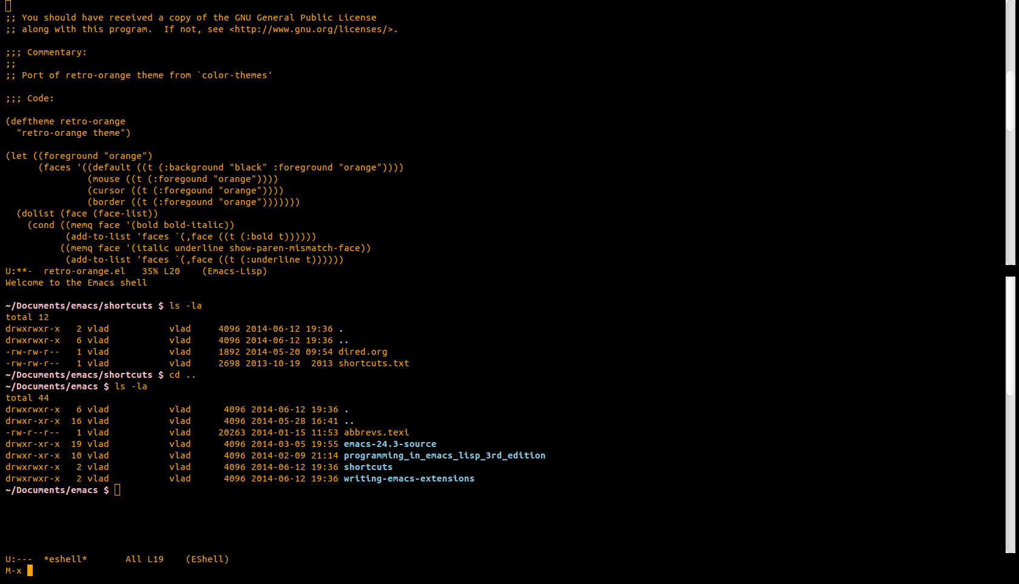Place cursor at eshell ~/Documents/emacs $ prompt
This screenshot has height=584, width=1019.
coord(117,490)
